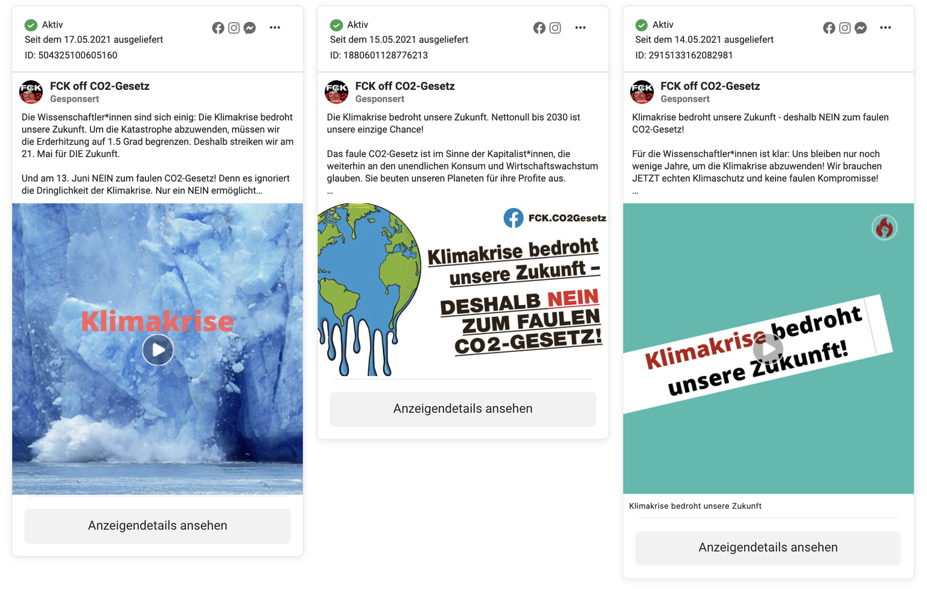This screenshot has height=589, width=927.
Task: Play the teal Klimakrise bedroht video
Action: [x=768, y=349]
